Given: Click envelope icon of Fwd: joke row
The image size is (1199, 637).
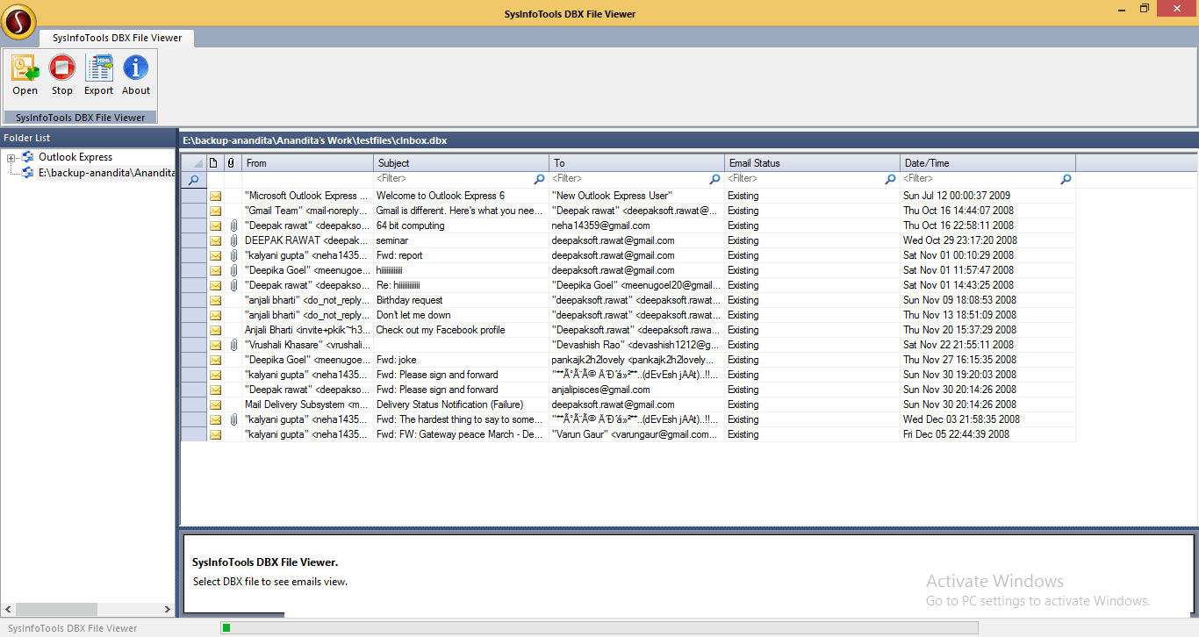Looking at the screenshot, I should 215,360.
